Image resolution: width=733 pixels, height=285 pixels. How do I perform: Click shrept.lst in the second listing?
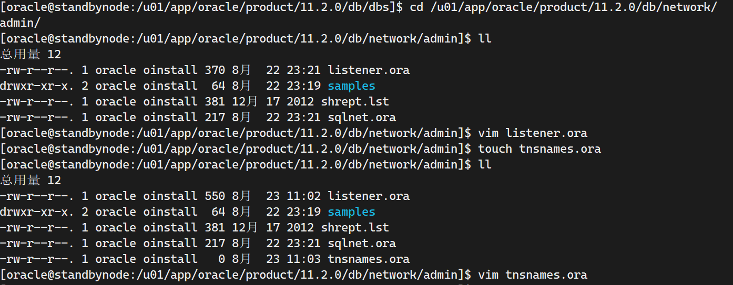click(x=355, y=227)
